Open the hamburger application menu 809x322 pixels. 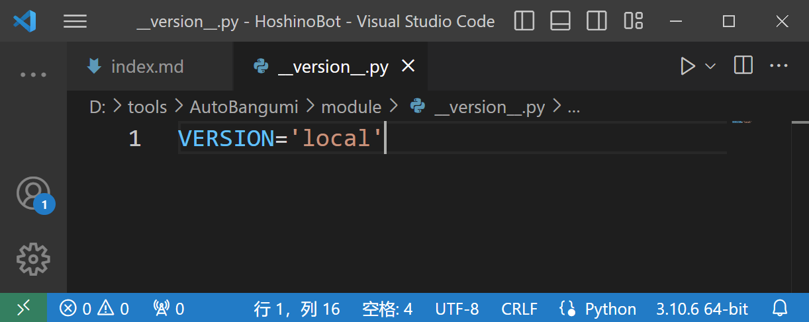pos(75,22)
